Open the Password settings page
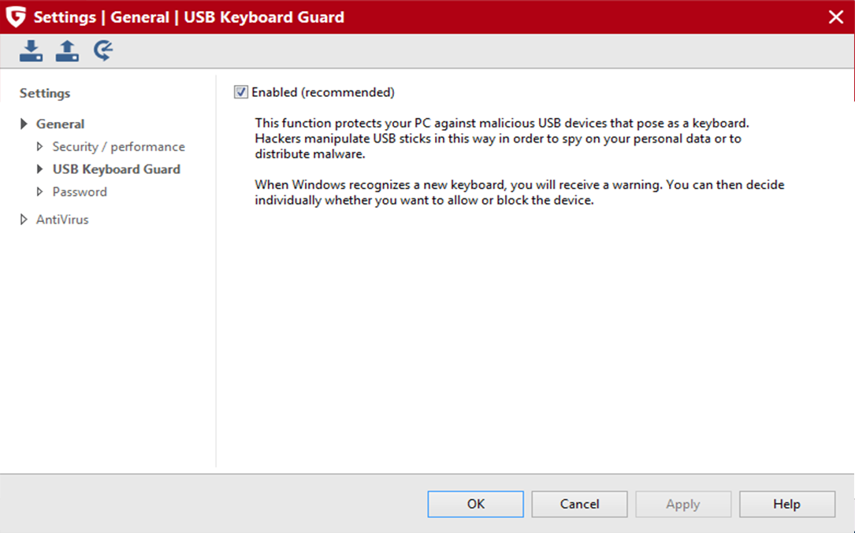 pos(80,191)
